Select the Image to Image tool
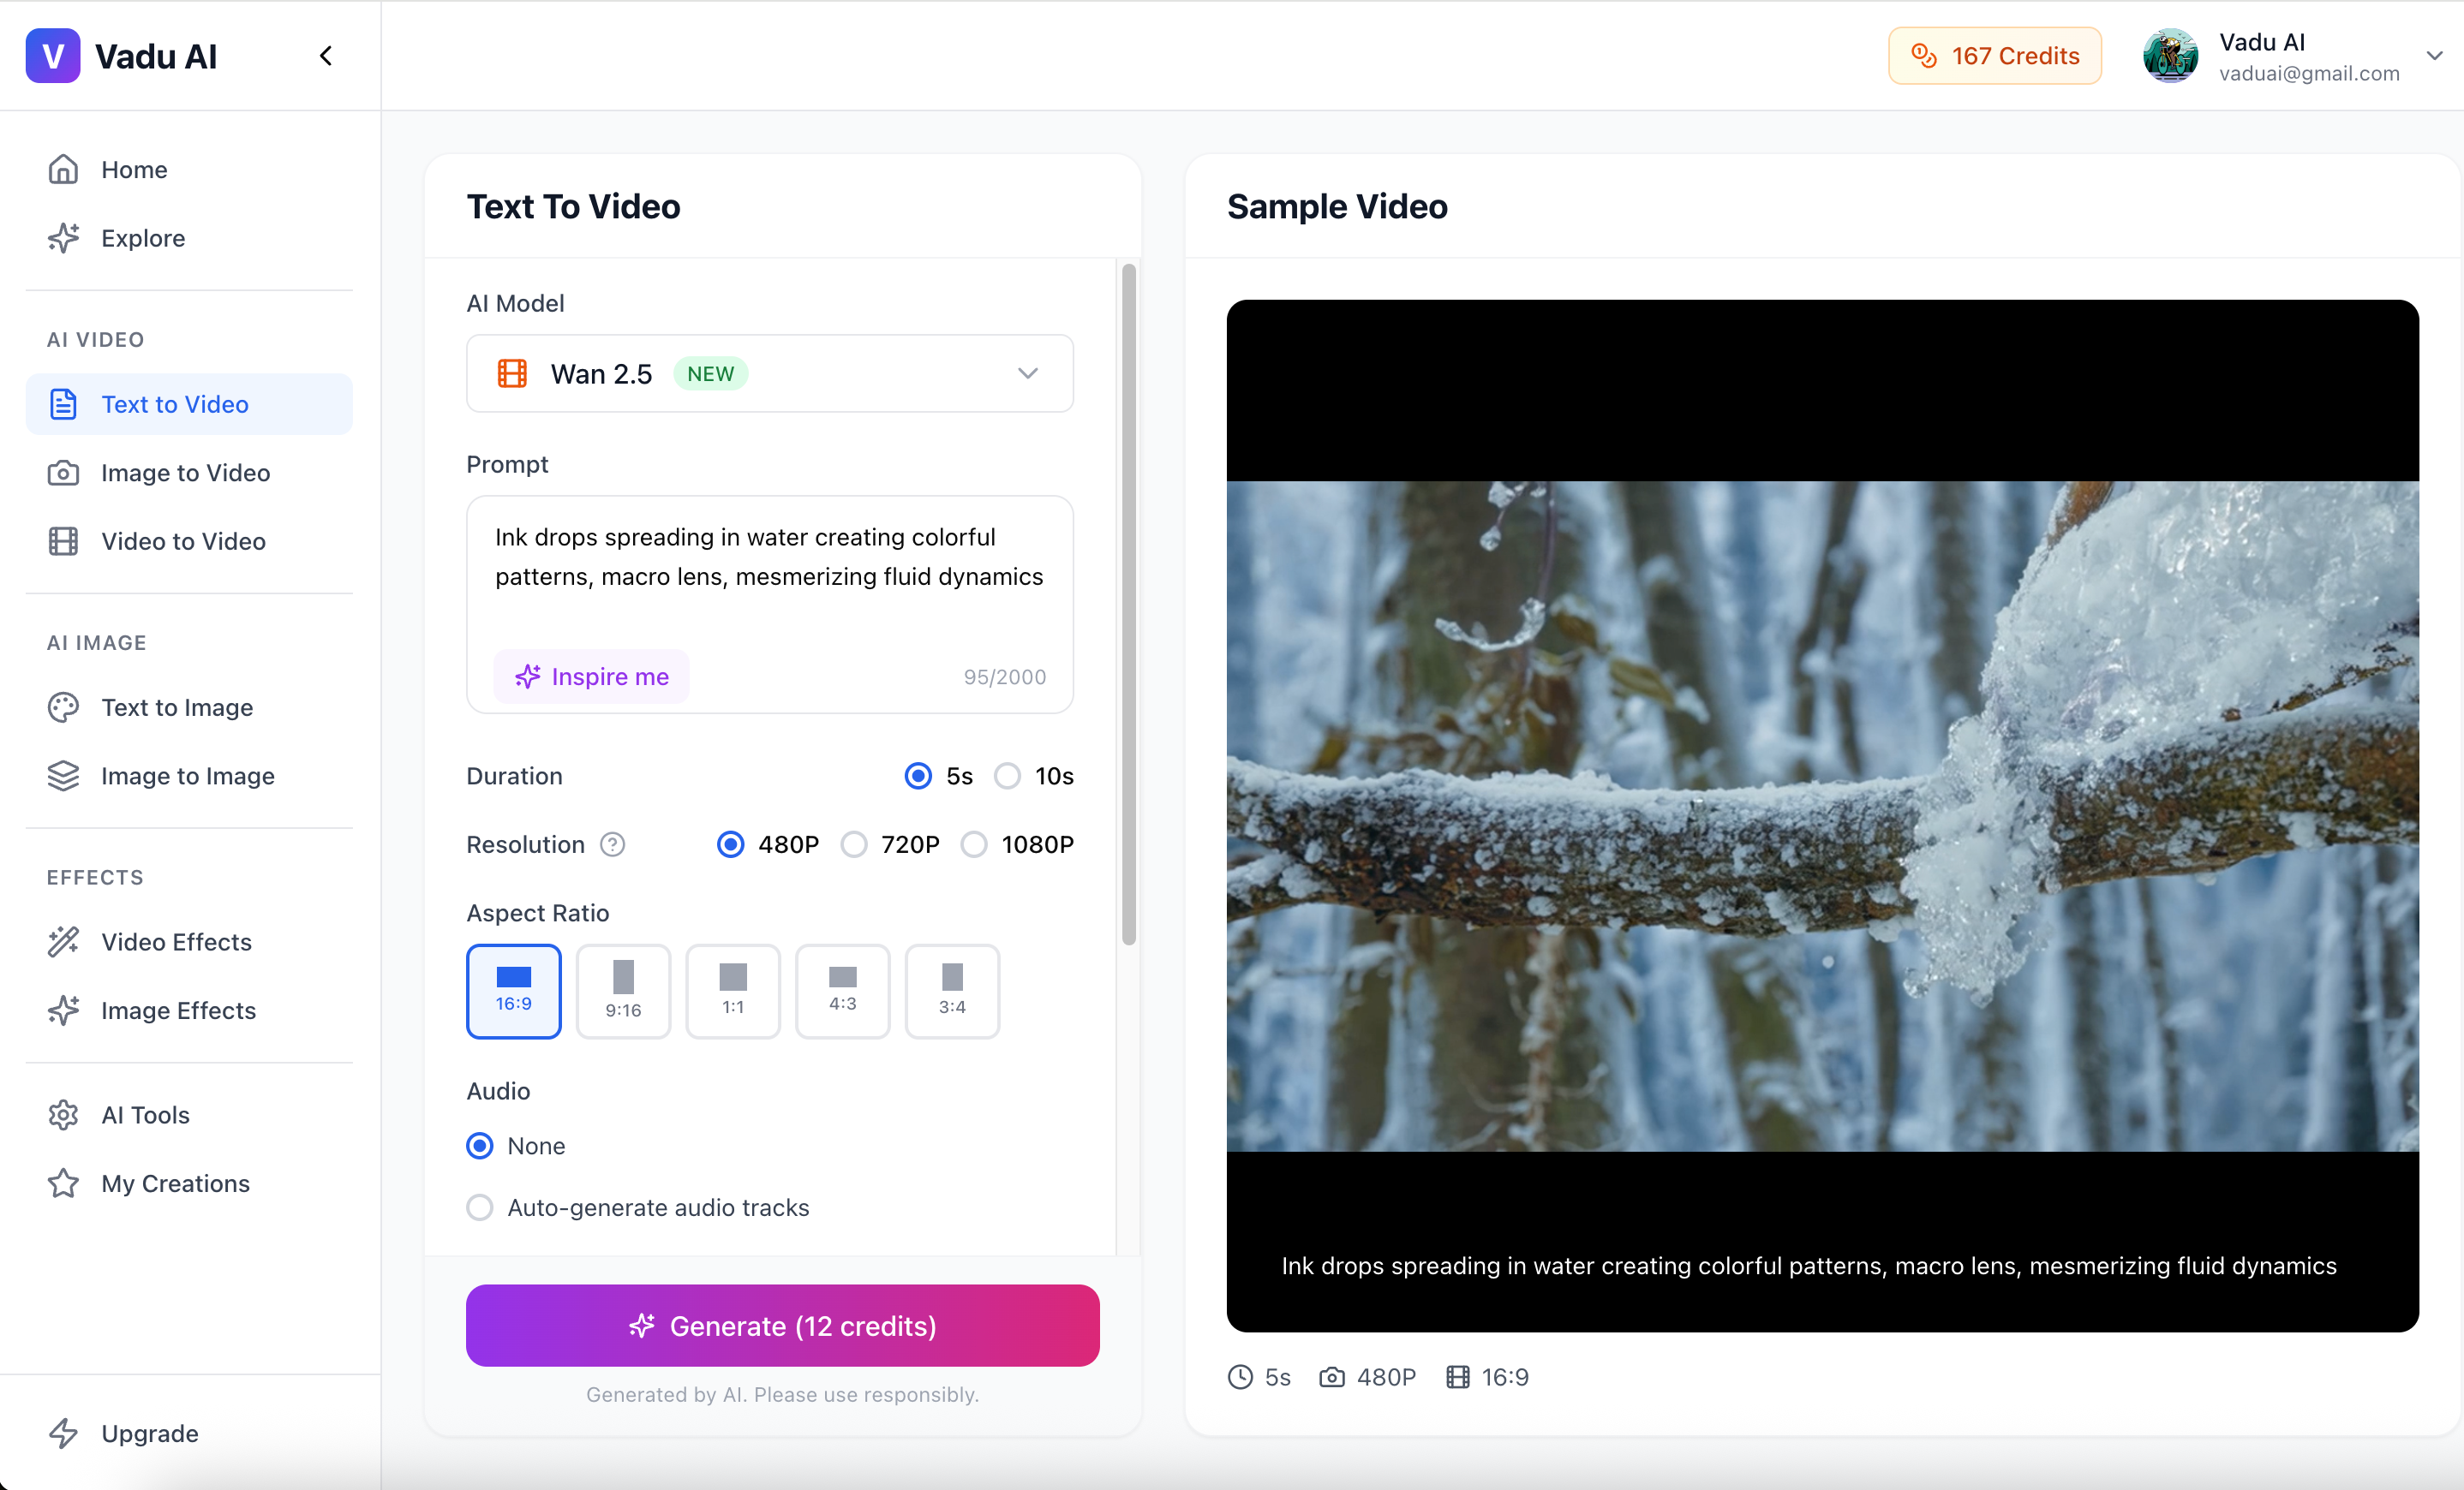The width and height of the screenshot is (2464, 1490). (x=188, y=774)
